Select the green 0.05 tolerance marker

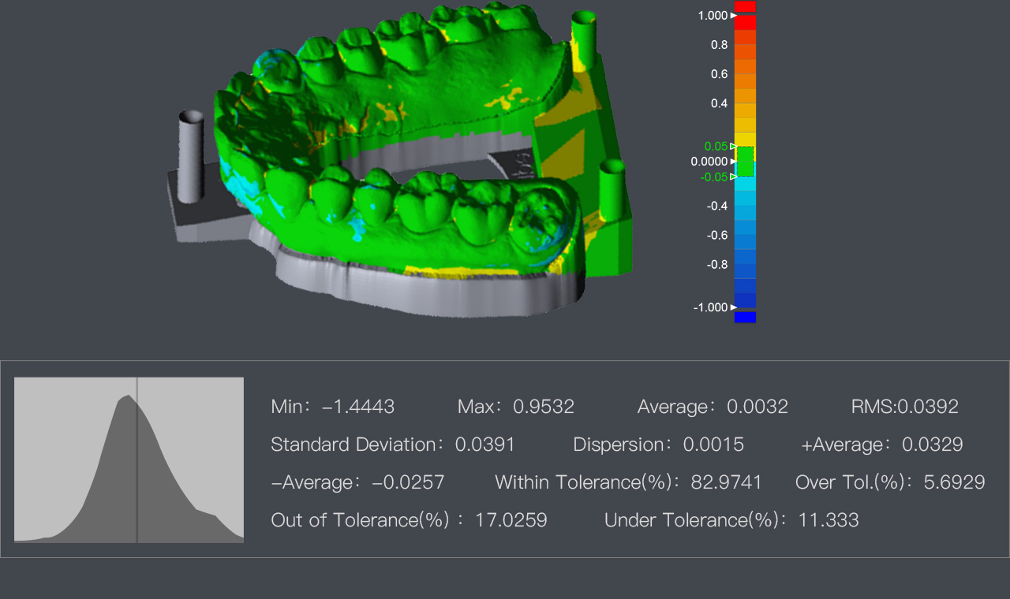click(x=733, y=146)
